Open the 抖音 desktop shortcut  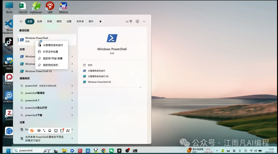point(9,43)
